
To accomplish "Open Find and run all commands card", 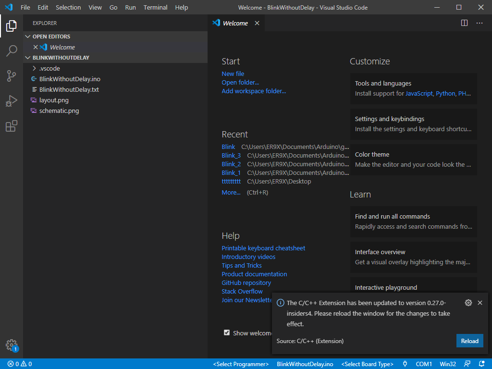I will click(414, 221).
